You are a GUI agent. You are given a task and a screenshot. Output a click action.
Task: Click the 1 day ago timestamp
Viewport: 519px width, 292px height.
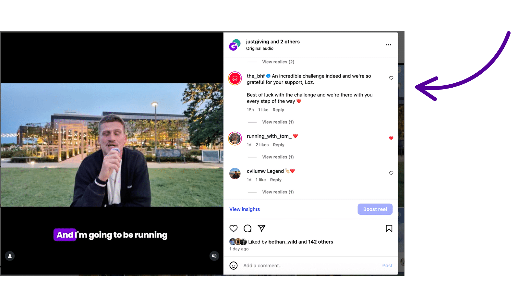[x=239, y=249]
